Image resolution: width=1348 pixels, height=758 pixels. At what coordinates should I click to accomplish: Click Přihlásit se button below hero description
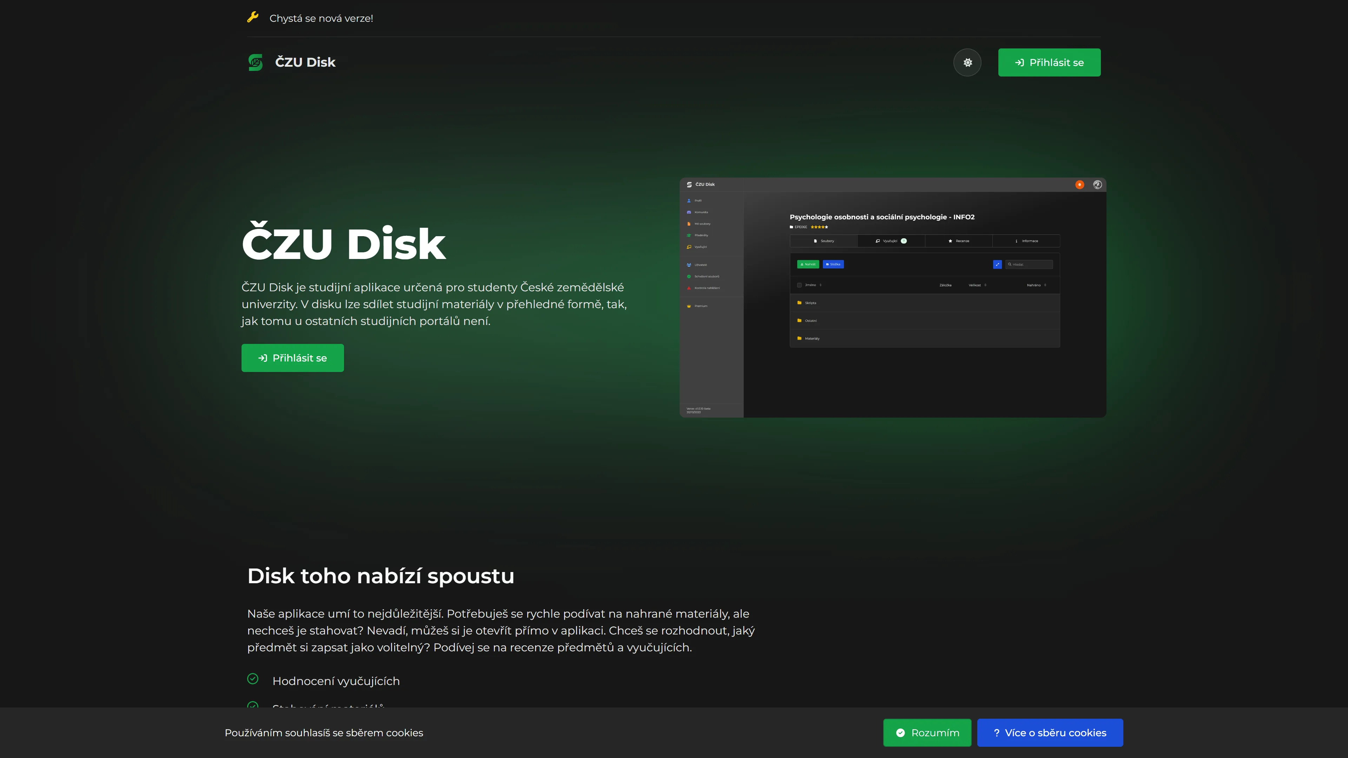(292, 358)
